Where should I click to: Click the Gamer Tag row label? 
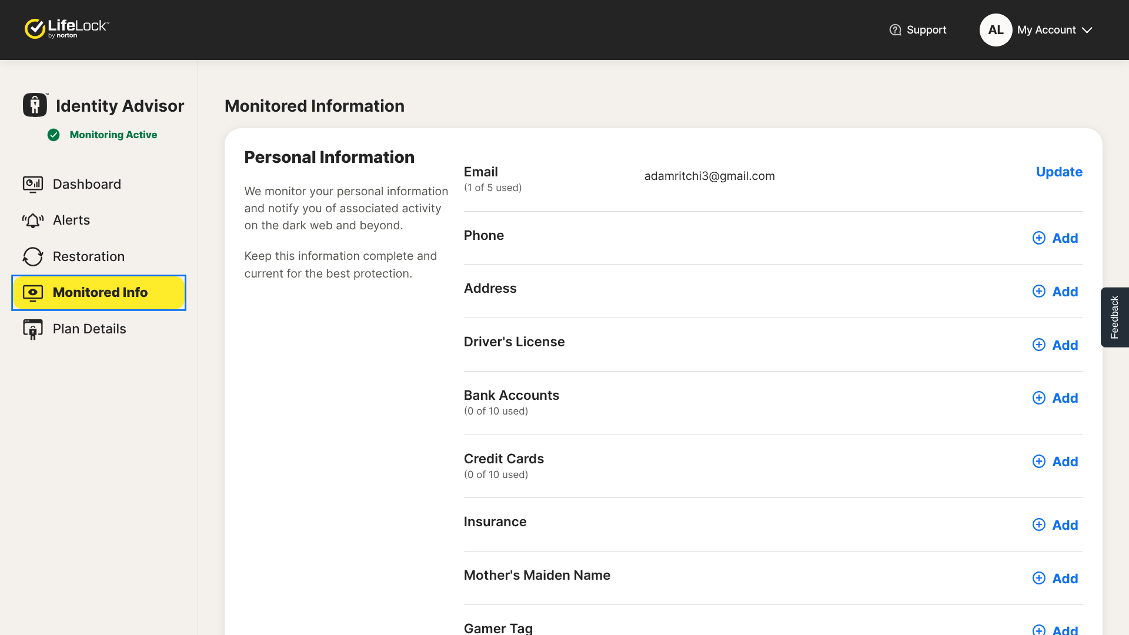point(498,628)
